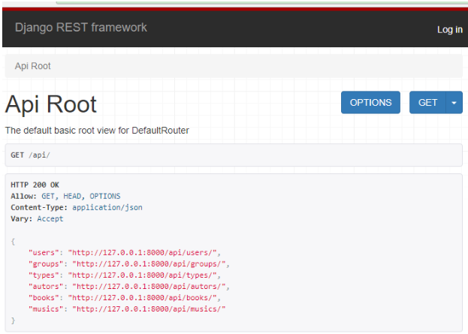Navigate to the musics API endpoint URL
Viewport: 468px width, 334px height.
149,309
